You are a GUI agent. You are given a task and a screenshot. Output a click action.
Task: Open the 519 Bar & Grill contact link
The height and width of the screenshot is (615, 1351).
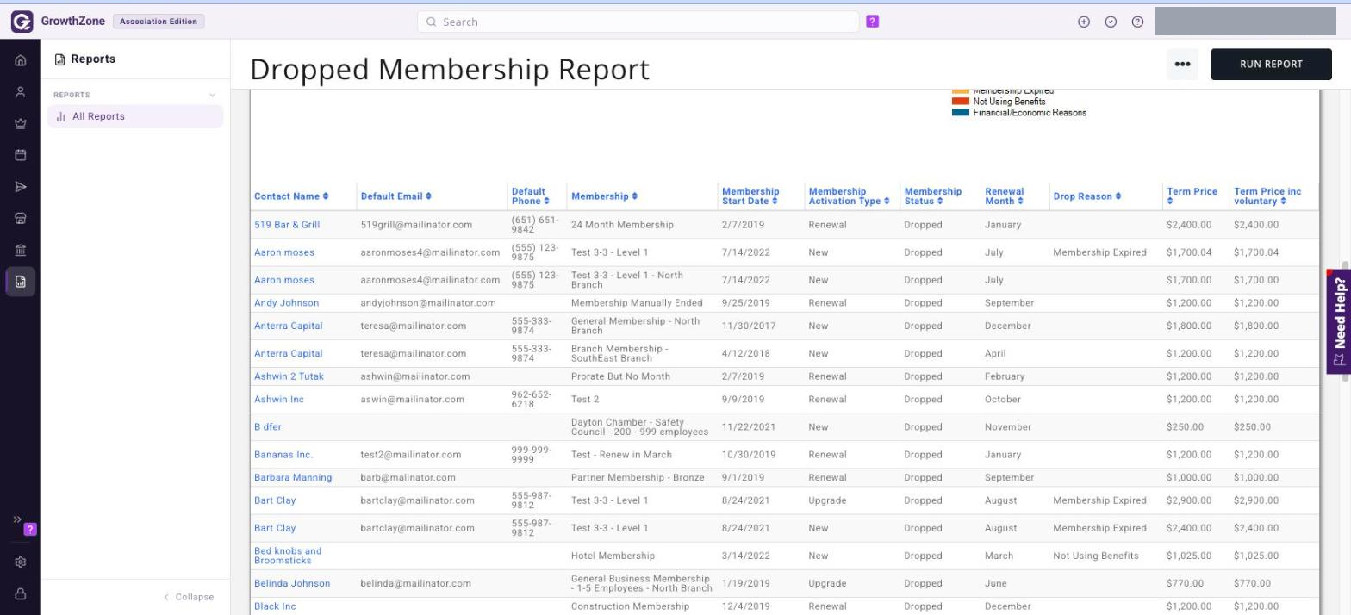click(x=287, y=225)
